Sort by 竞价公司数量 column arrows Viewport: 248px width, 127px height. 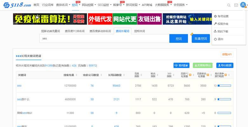pos(101,75)
